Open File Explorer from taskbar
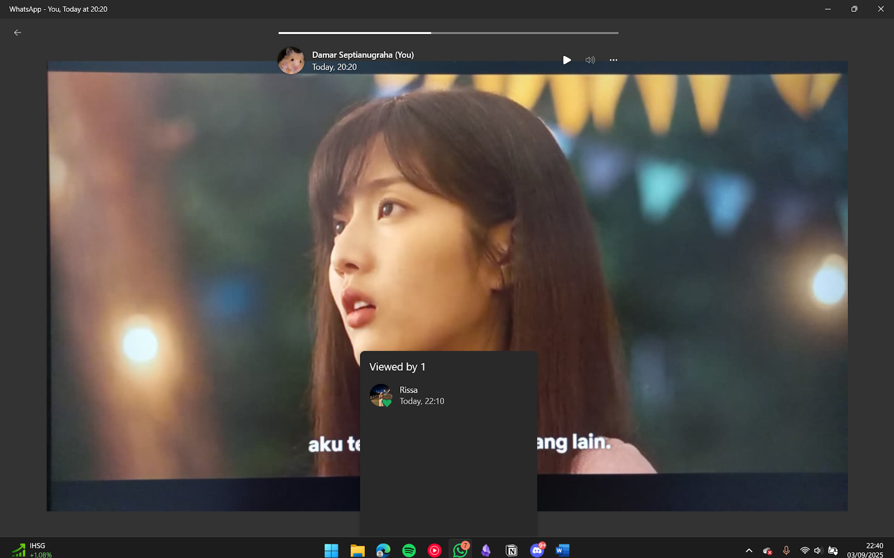The height and width of the screenshot is (558, 894). point(357,550)
